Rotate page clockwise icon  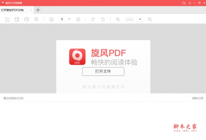pos(93,20)
